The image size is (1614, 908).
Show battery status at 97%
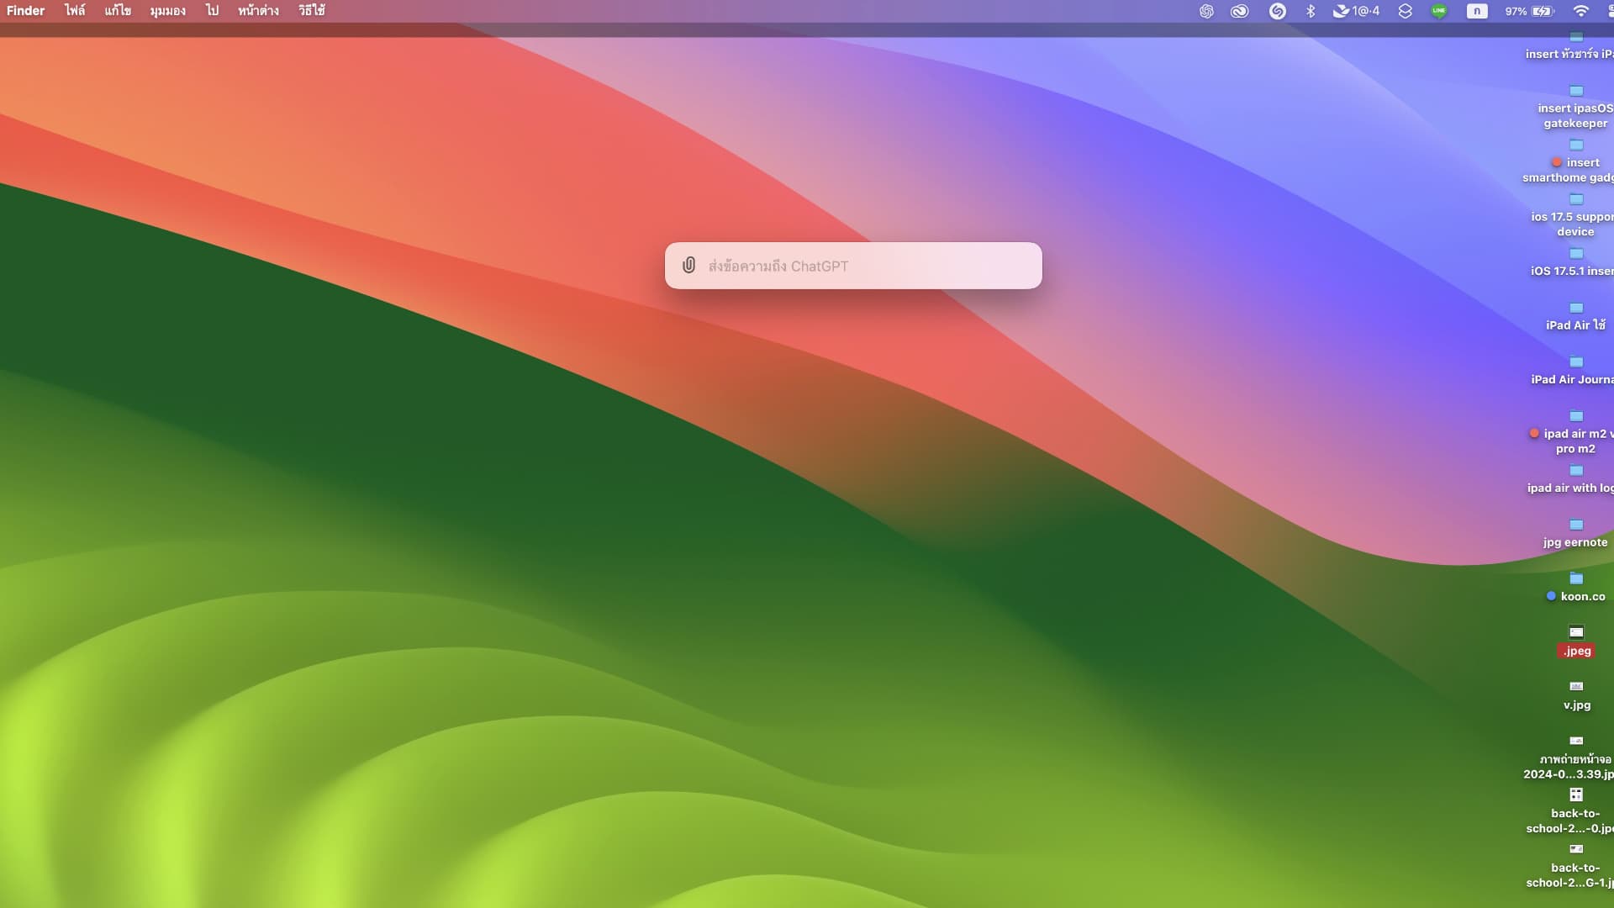click(x=1530, y=11)
